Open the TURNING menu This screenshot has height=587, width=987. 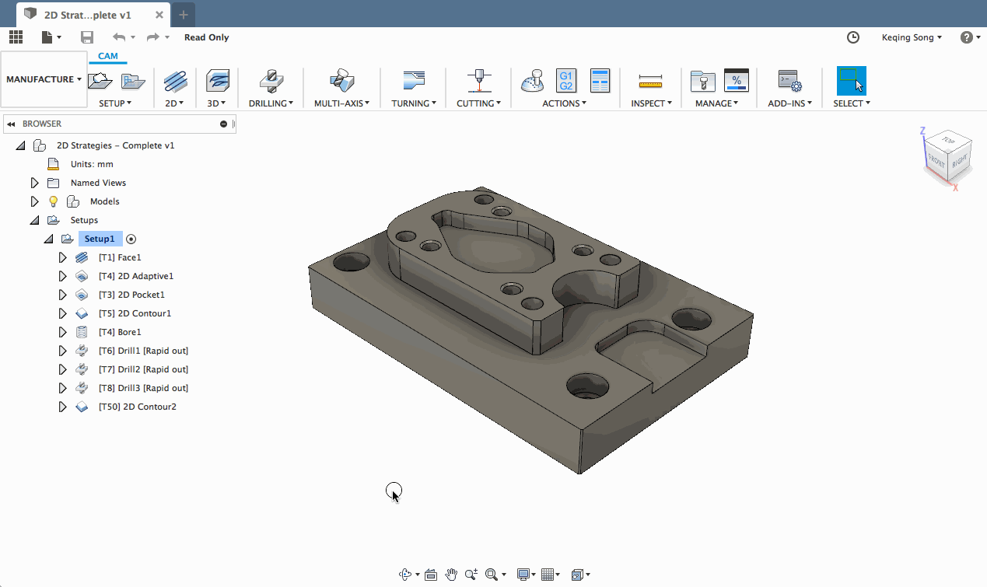point(414,103)
